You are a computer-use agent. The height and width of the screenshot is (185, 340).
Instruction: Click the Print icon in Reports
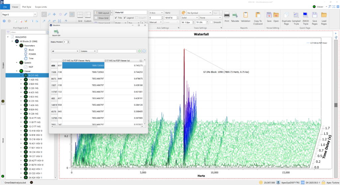pyautogui.click(x=227, y=15)
